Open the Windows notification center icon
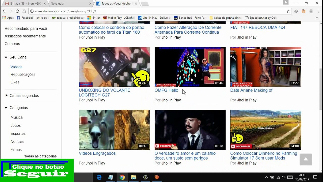Viewport: 323px width, 182px height. [x=315, y=177]
